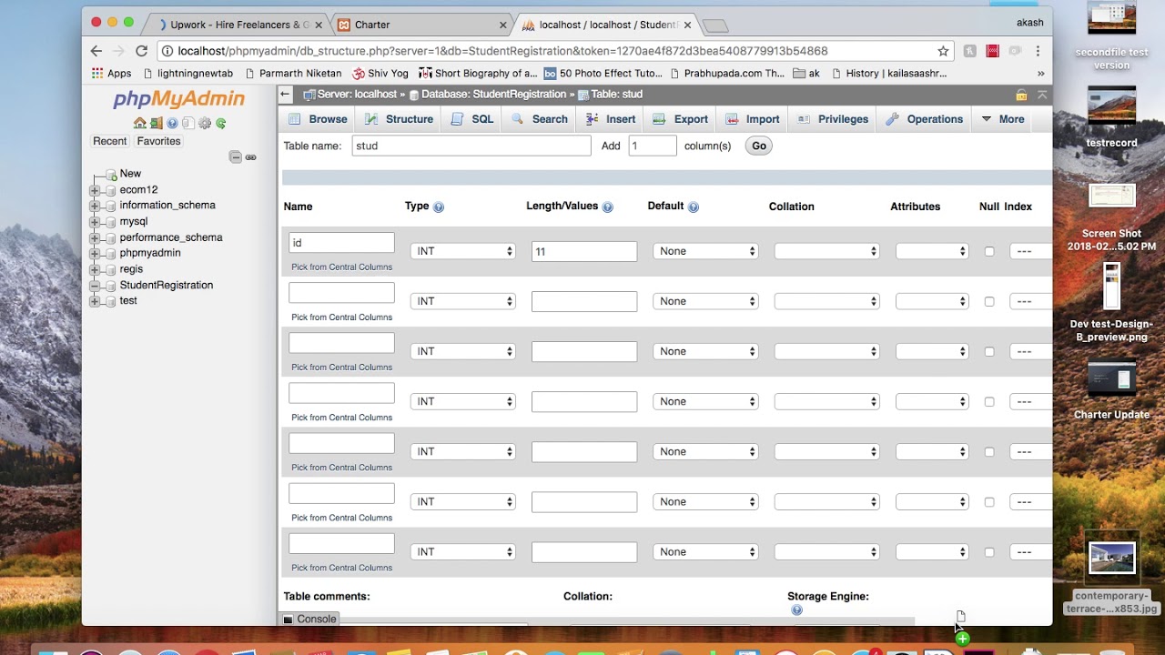Screen dimensions: 1165x655
Task: Check the Null checkbox in second column row
Action: coord(989,302)
